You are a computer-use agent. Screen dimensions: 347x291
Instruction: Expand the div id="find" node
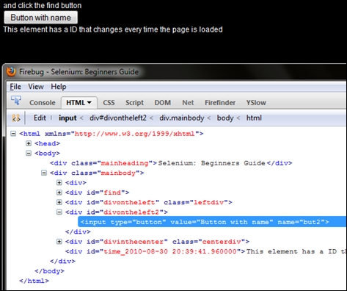[x=59, y=193]
